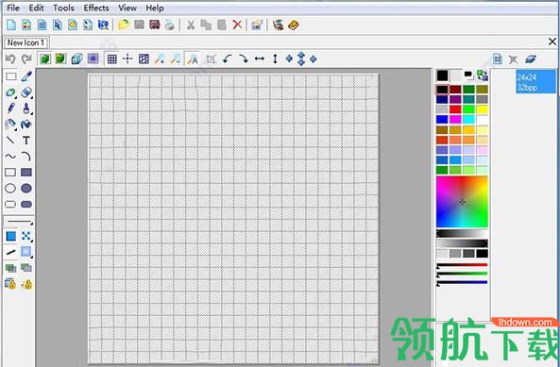Select the arc tool
560x367 pixels.
point(26,157)
